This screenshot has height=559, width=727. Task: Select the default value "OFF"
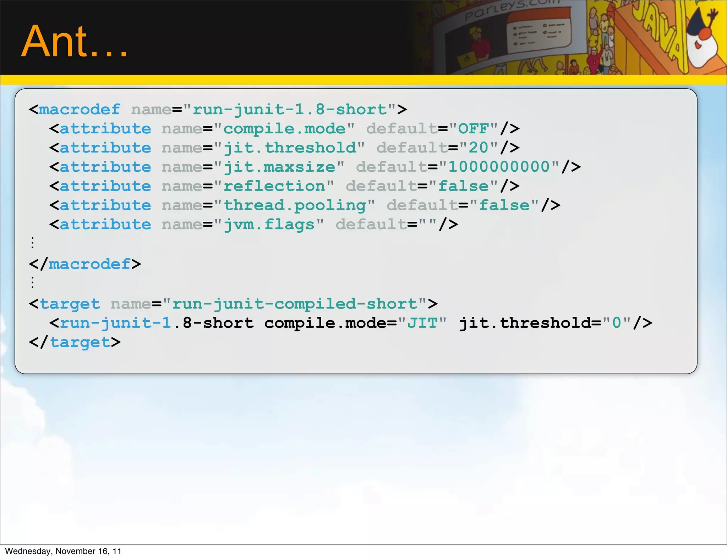[x=474, y=129]
